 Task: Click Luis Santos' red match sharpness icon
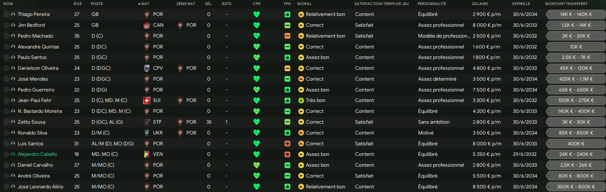287,144
